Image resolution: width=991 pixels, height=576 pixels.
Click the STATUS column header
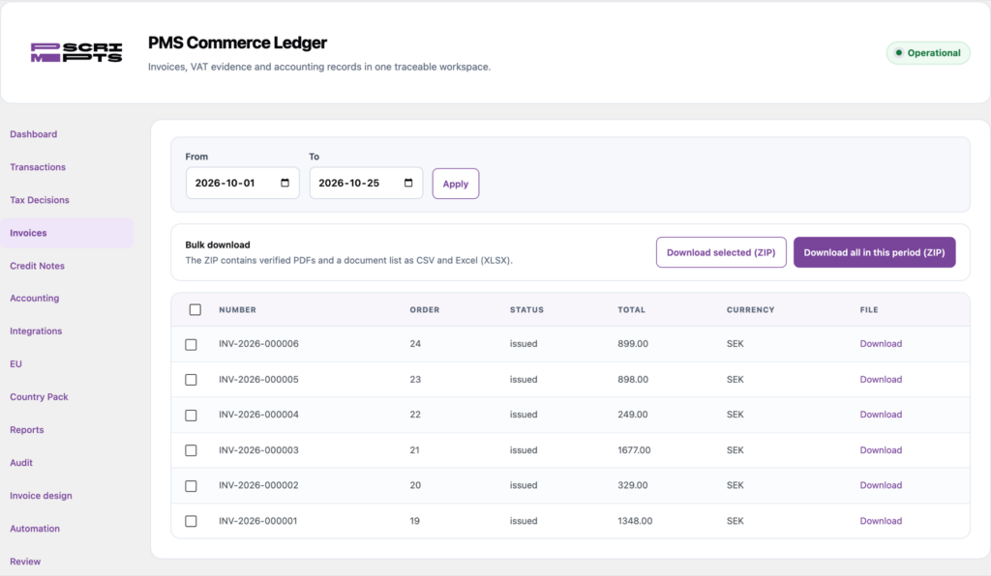coord(527,310)
